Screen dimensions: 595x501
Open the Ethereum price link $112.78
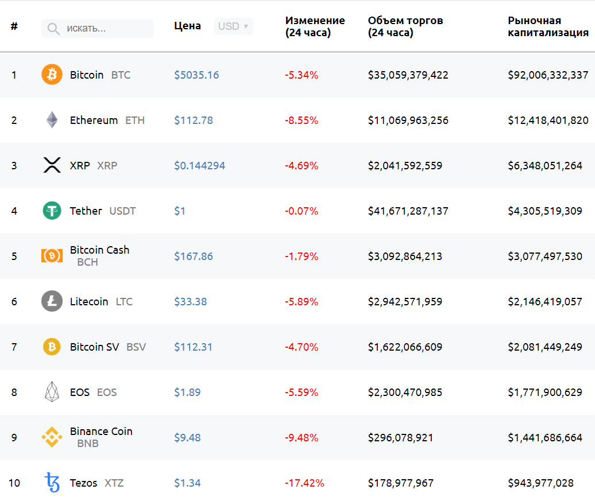pos(194,121)
